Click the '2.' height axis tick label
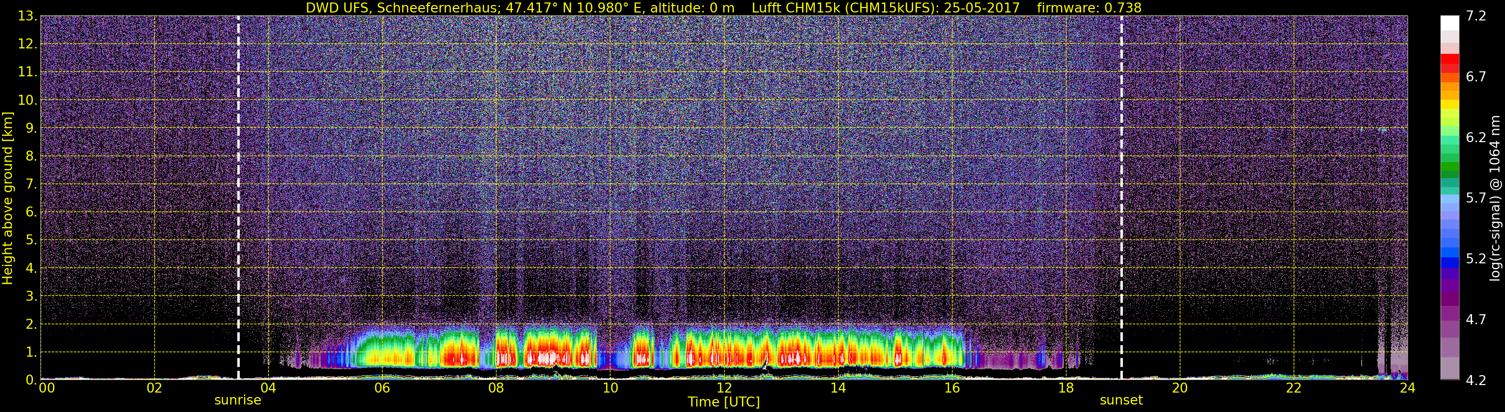The image size is (1505, 412). pos(31,325)
